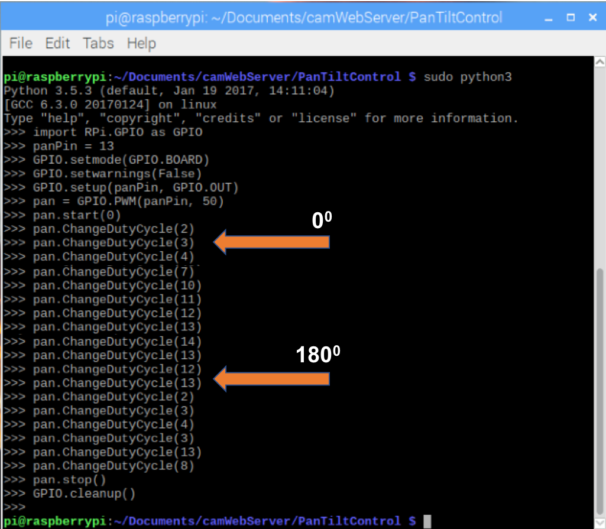The width and height of the screenshot is (606, 529).
Task: Open the Help menu
Action: [x=141, y=43]
